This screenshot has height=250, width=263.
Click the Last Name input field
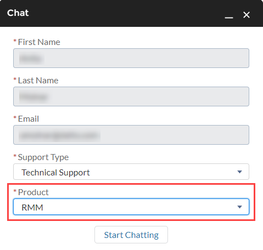pos(131,96)
